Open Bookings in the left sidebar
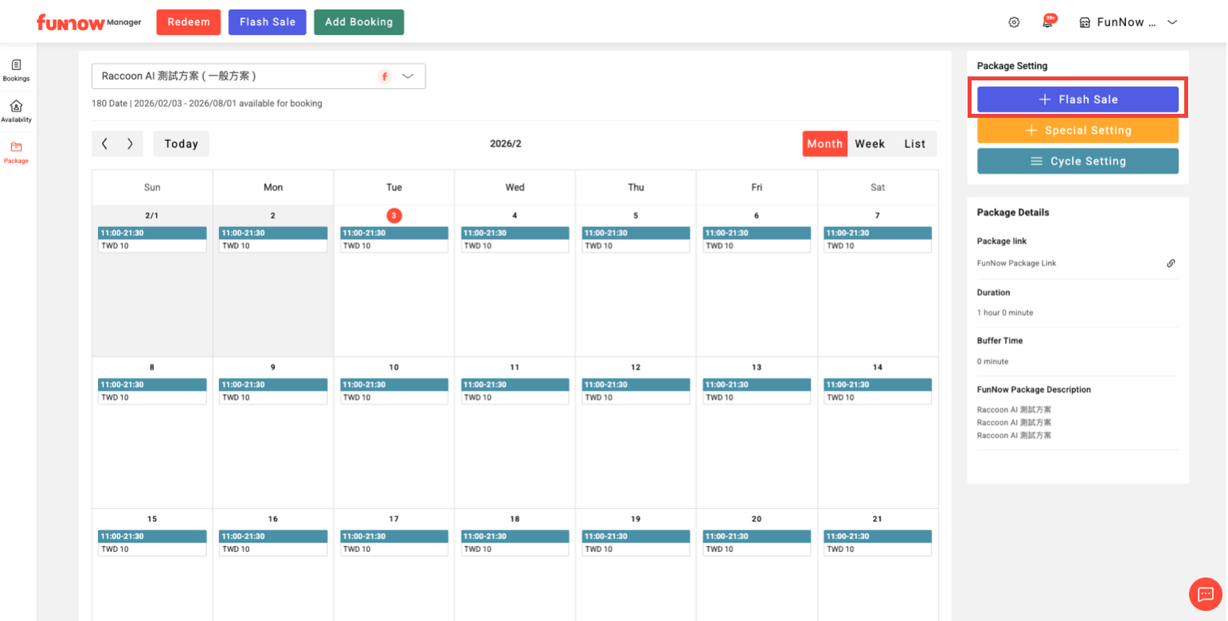The width and height of the screenshot is (1228, 621). point(16,70)
